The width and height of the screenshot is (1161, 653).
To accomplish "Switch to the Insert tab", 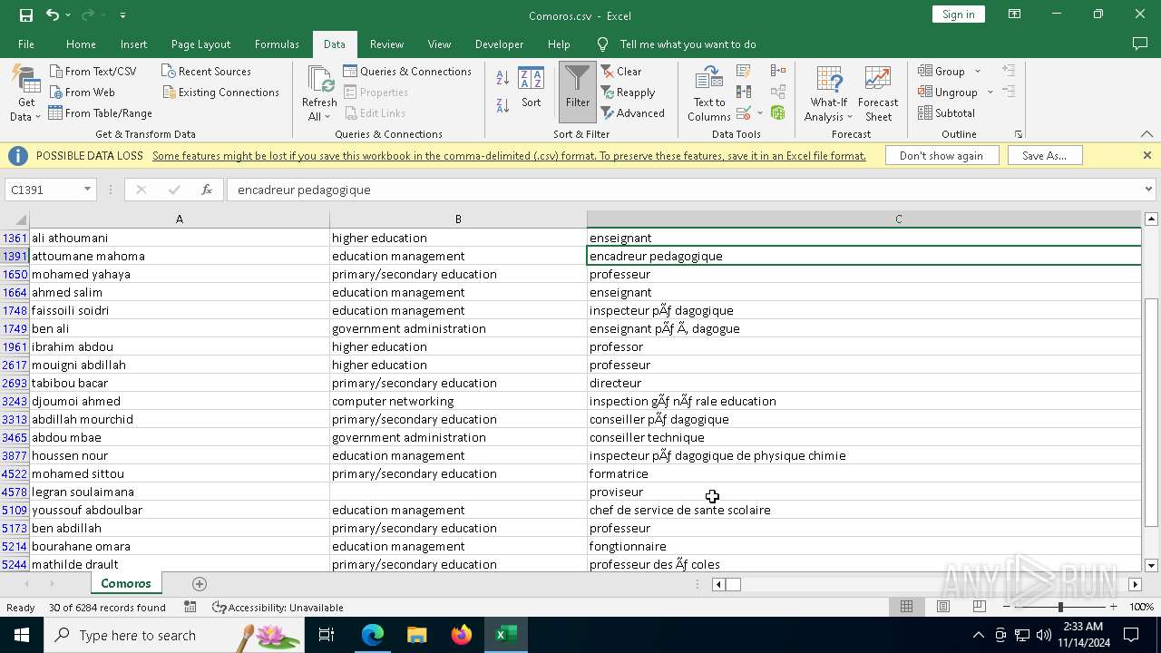I will [133, 44].
